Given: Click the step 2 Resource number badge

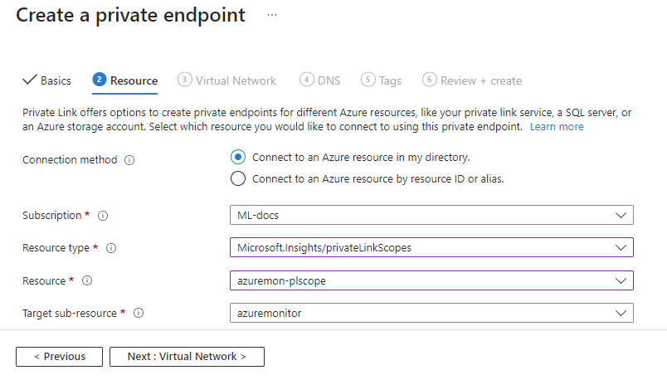Looking at the screenshot, I should pyautogui.click(x=100, y=80).
